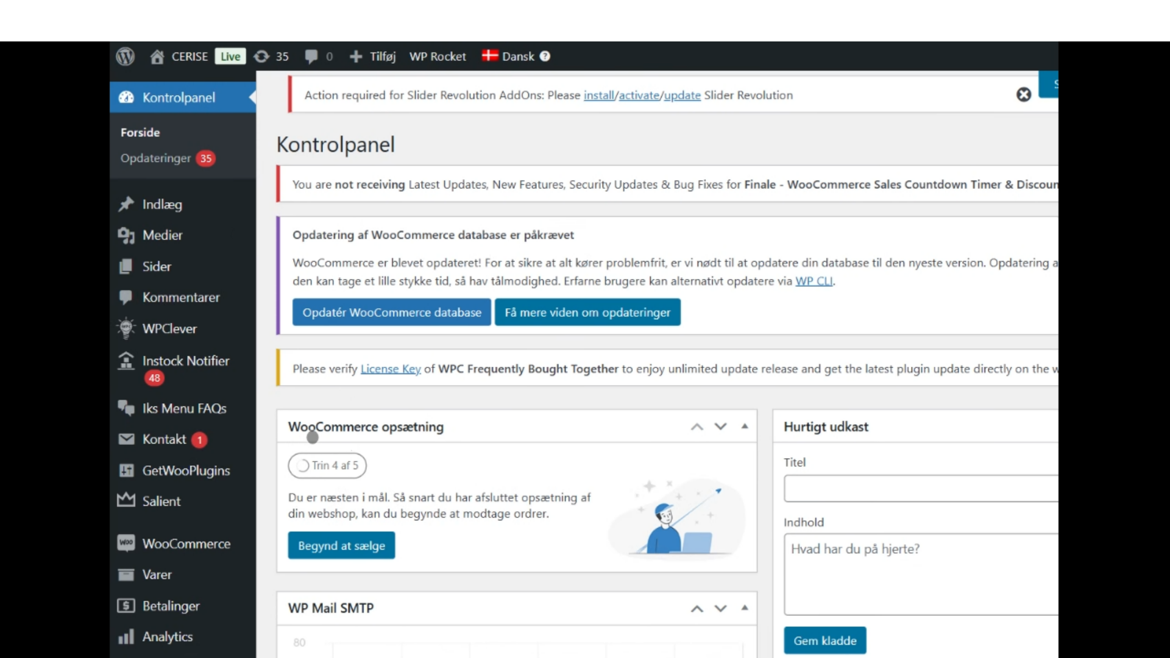Click the WooCommerce woo icon

pos(126,543)
